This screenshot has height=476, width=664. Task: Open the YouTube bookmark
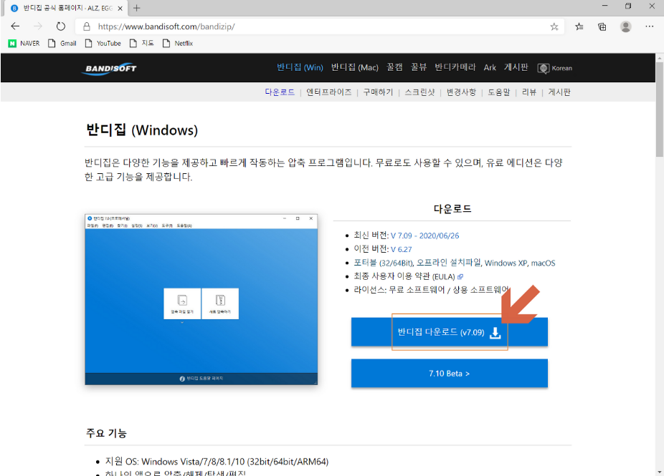(103, 43)
